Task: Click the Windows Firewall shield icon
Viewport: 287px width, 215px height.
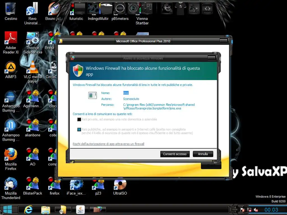Action: pyautogui.click(x=78, y=70)
